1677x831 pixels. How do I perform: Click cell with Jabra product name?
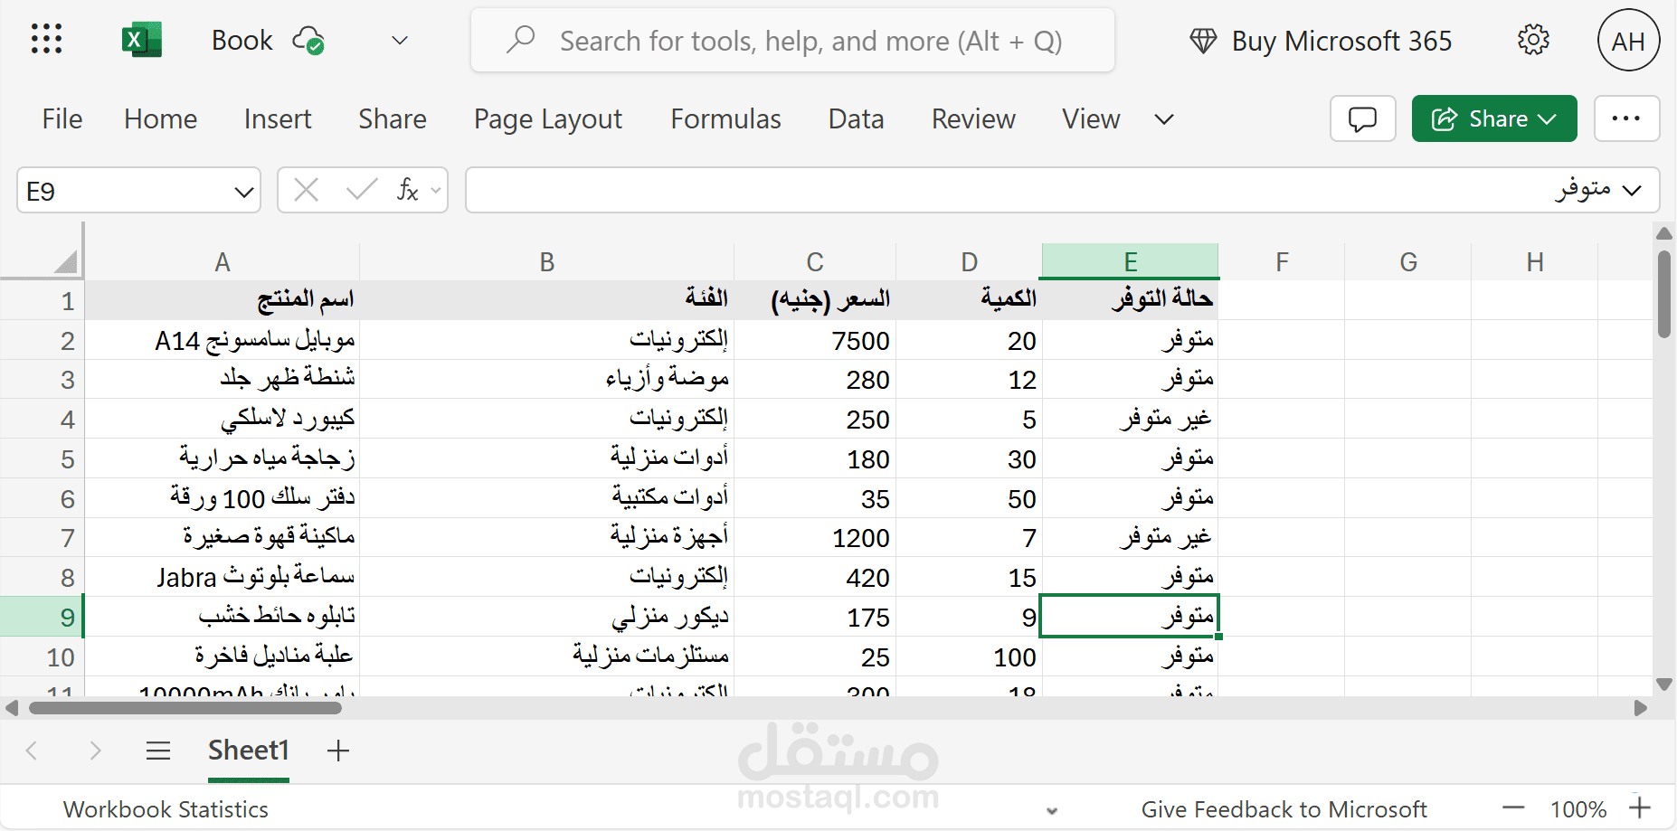(223, 577)
